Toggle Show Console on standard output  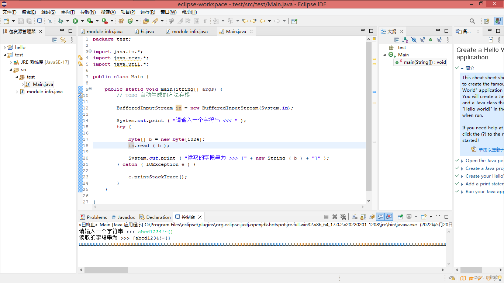point(380,217)
